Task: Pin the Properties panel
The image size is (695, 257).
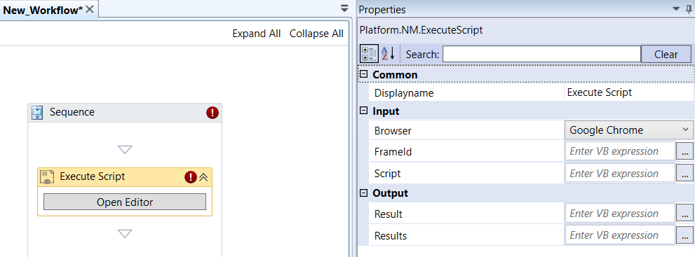Action: [x=689, y=9]
